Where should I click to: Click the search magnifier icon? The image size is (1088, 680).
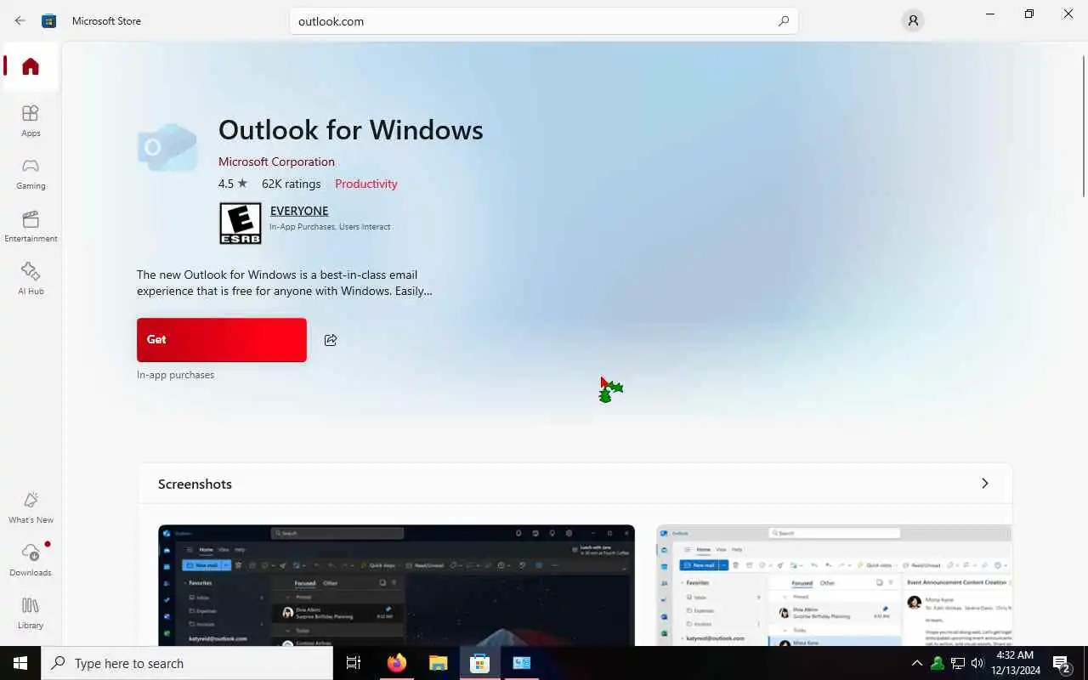click(x=784, y=21)
